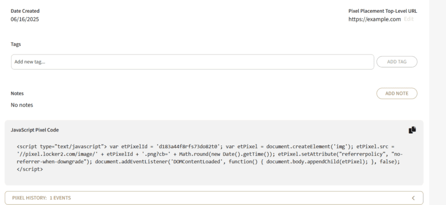The height and width of the screenshot is (205, 446).
Task: Copy the JavaScript pixel code
Action: click(412, 130)
